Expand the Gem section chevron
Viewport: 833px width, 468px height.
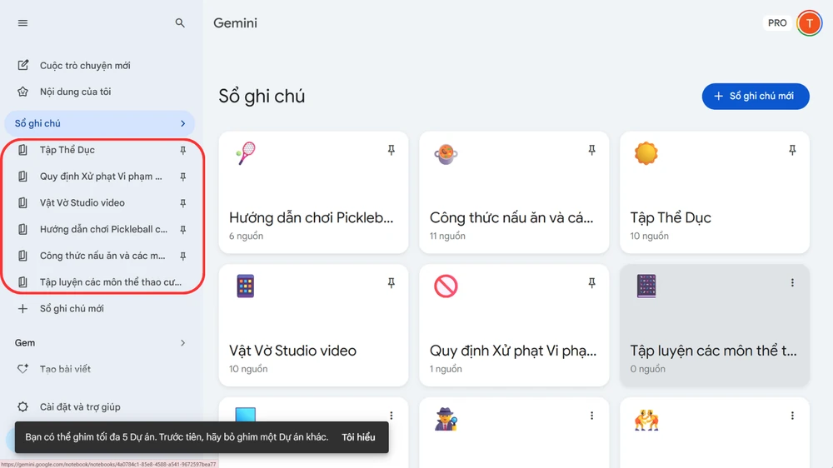[x=183, y=343]
